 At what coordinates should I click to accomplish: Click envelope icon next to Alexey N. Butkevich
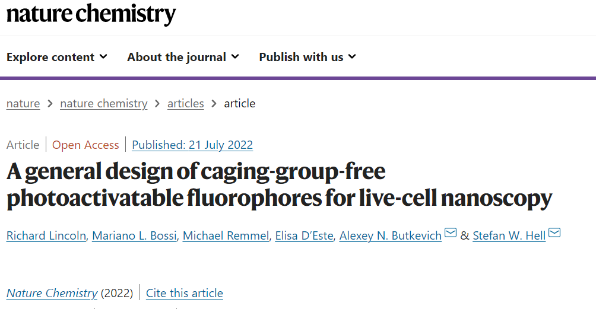[x=451, y=232]
